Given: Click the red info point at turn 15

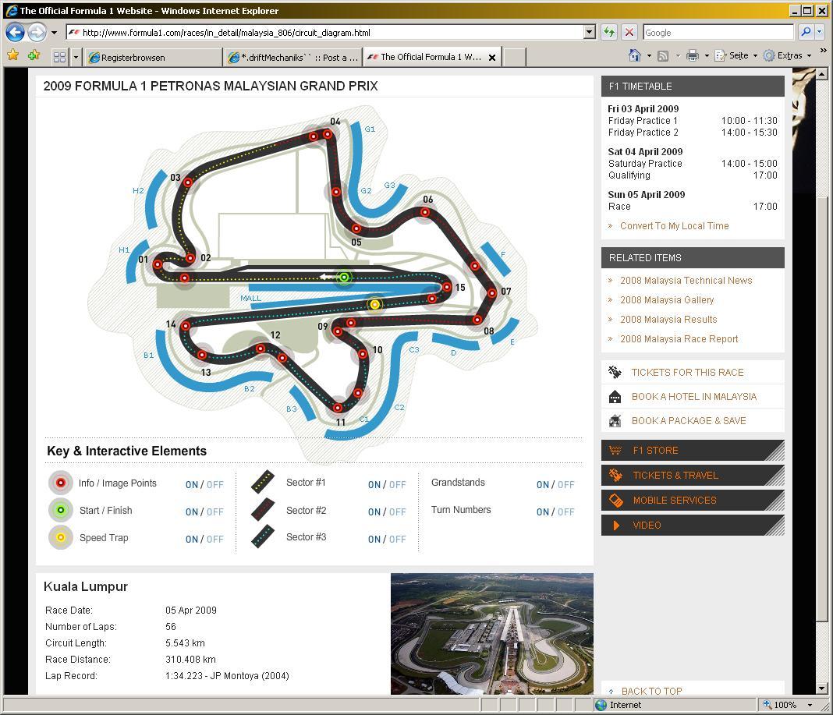Looking at the screenshot, I should [x=447, y=288].
